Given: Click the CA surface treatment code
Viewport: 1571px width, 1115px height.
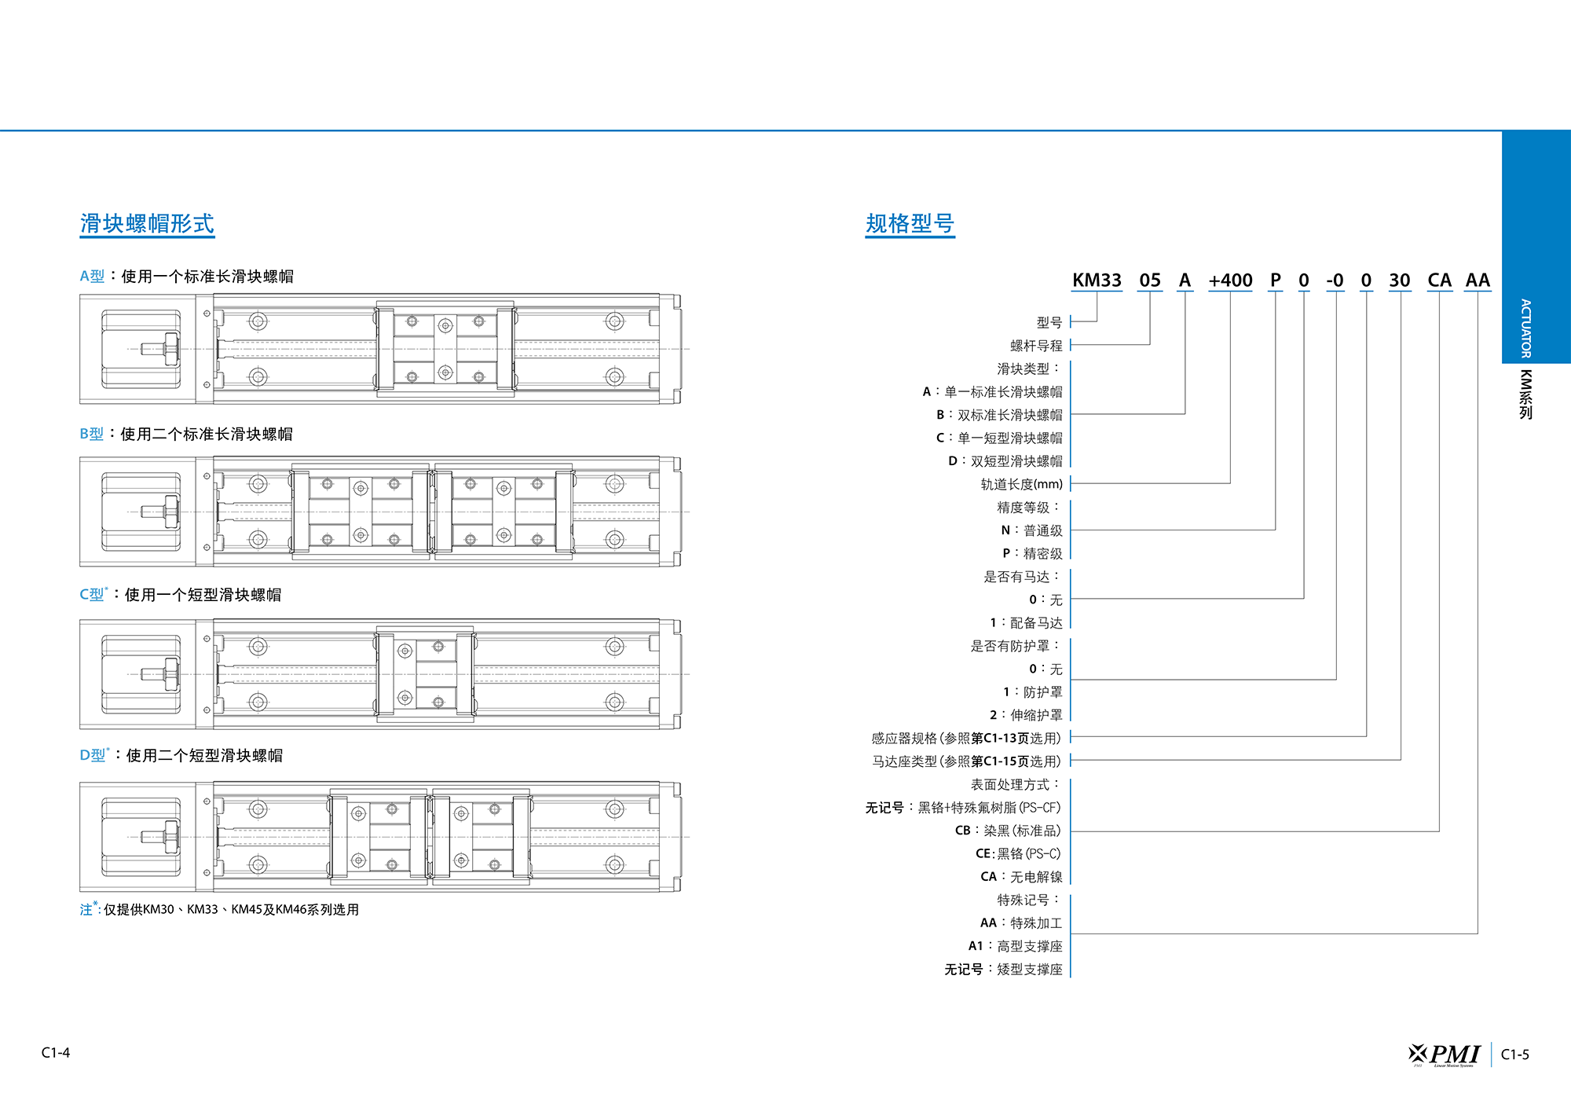Looking at the screenshot, I should click(x=1440, y=281).
